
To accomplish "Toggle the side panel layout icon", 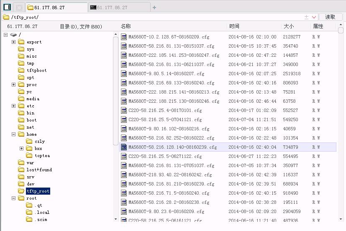I will pyautogui.click(x=7, y=7).
